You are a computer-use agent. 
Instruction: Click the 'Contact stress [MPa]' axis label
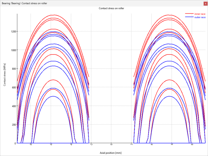point(5,78)
